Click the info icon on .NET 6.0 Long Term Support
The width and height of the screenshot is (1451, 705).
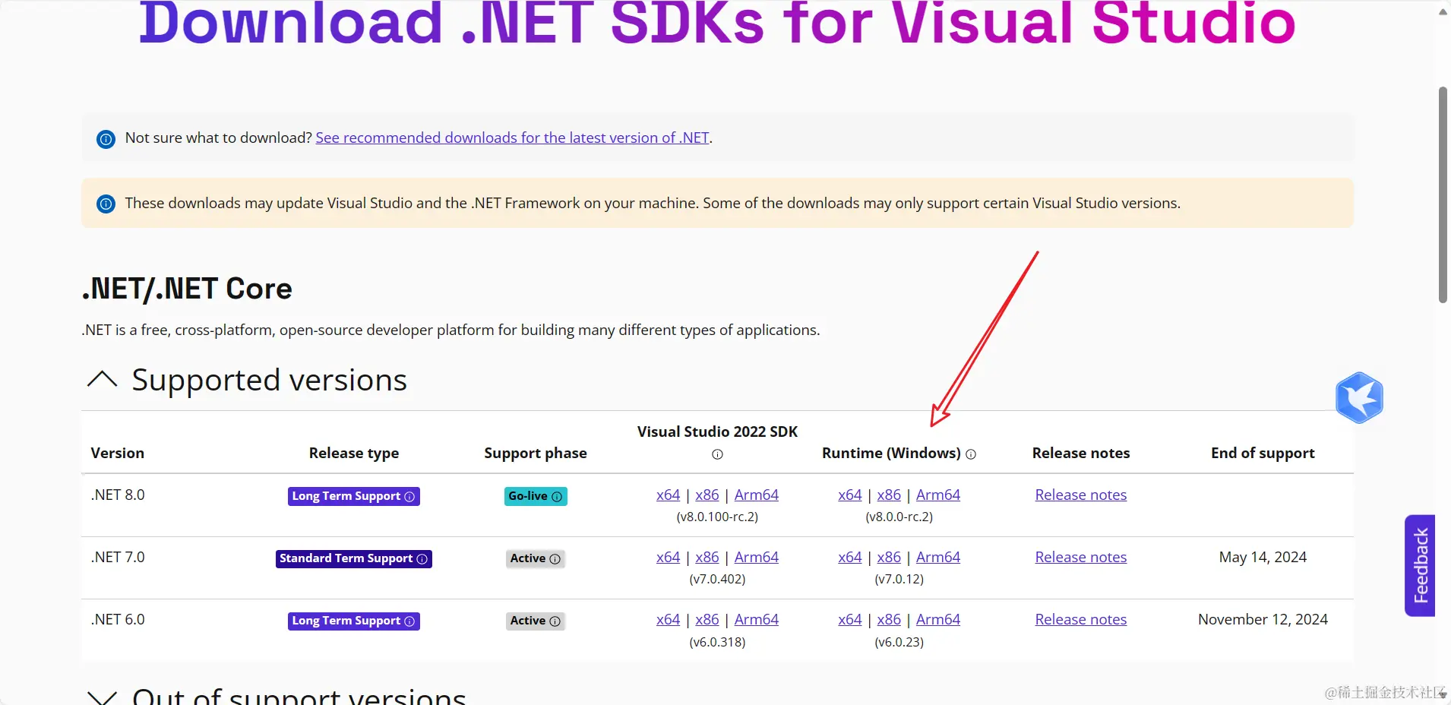[x=409, y=621]
